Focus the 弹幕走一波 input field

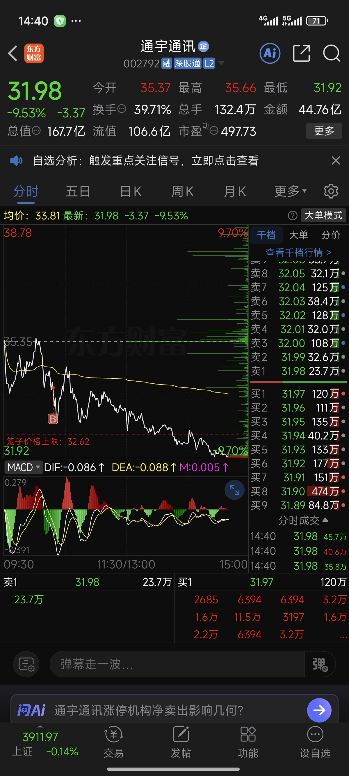177,664
